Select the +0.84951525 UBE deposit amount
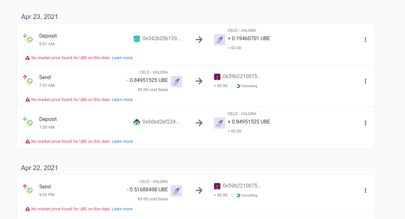 (249, 122)
